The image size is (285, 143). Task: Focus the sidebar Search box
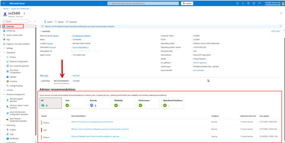point(16,21)
